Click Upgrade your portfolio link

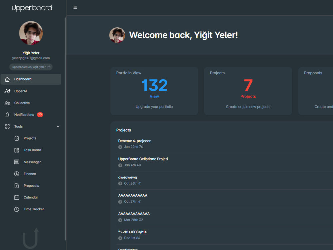154,107
